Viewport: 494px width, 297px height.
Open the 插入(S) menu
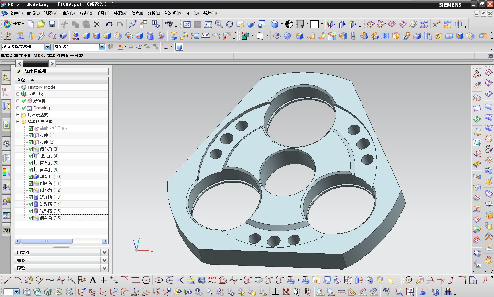[x=68, y=13]
